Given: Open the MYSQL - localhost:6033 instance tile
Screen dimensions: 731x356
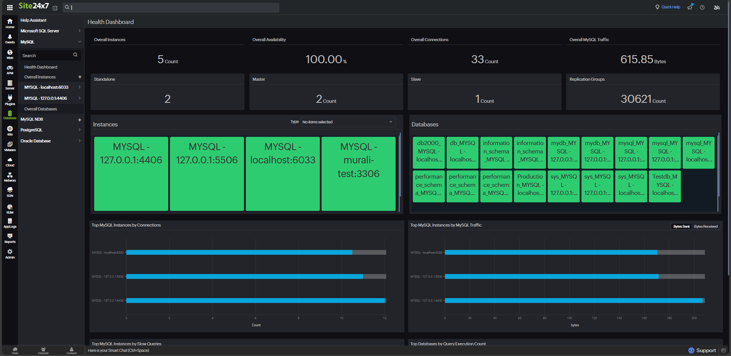Looking at the screenshot, I should (x=283, y=174).
